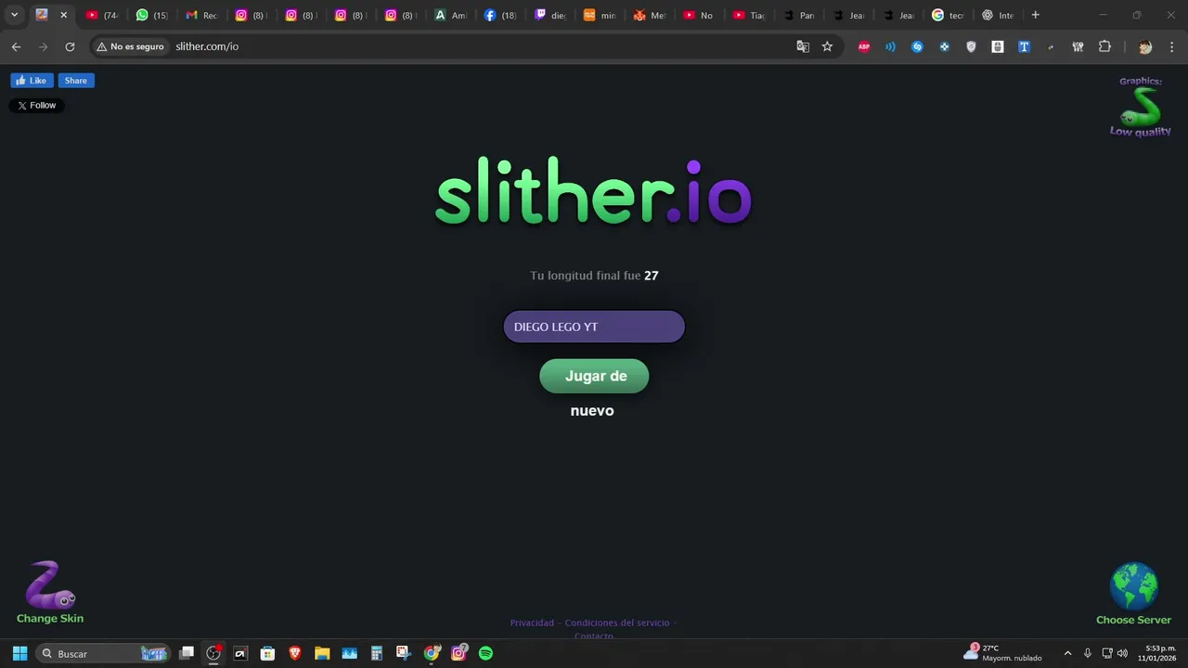Switch to the WhatsApp (15) tab
The width and height of the screenshot is (1188, 668).
click(x=151, y=15)
